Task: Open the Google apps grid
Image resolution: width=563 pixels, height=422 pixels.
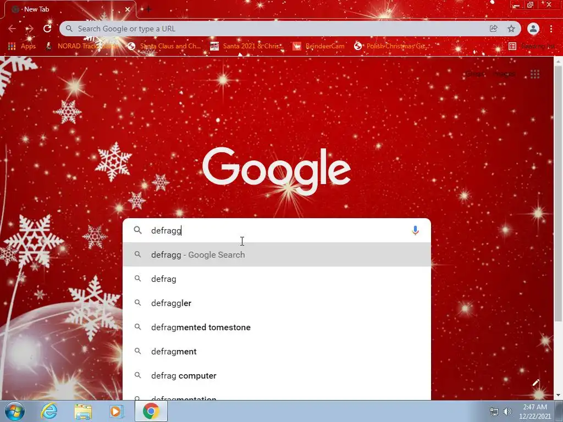Action: click(535, 74)
